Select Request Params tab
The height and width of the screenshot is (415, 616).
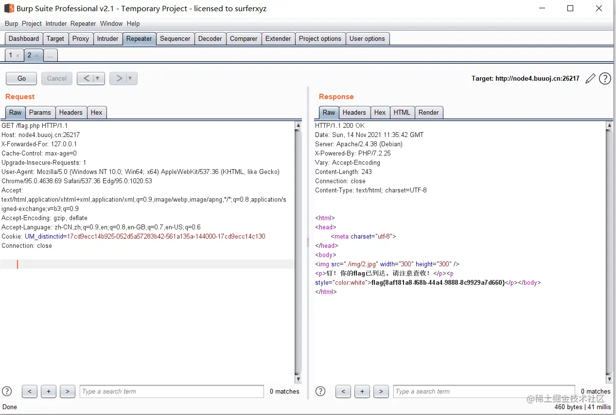click(x=40, y=112)
